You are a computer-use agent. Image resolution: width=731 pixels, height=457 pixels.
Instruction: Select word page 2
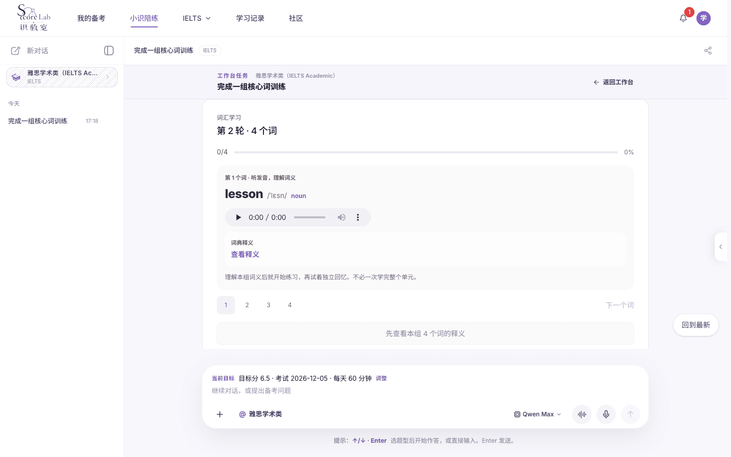point(247,305)
